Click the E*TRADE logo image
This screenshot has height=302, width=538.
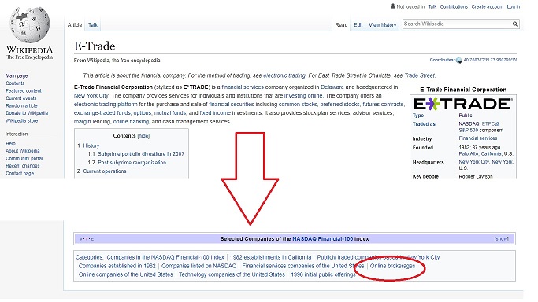click(463, 104)
